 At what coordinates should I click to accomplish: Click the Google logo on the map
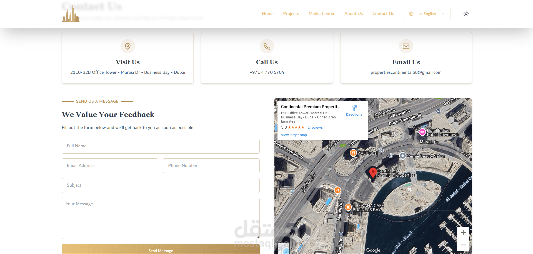point(373,250)
